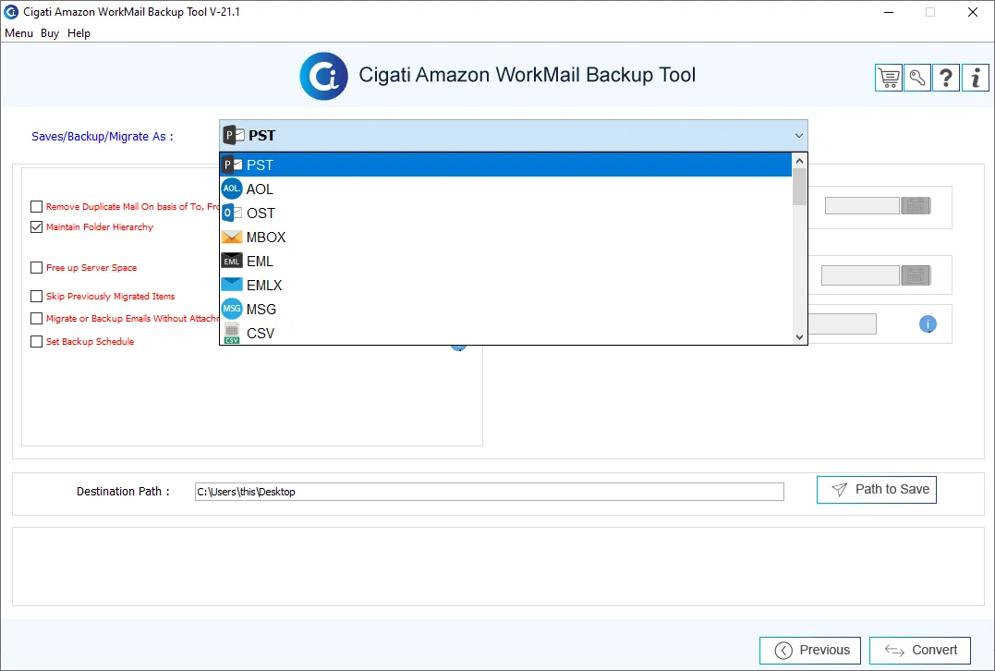Pick MSG from the format list
This screenshot has width=995, height=671.
(505, 309)
